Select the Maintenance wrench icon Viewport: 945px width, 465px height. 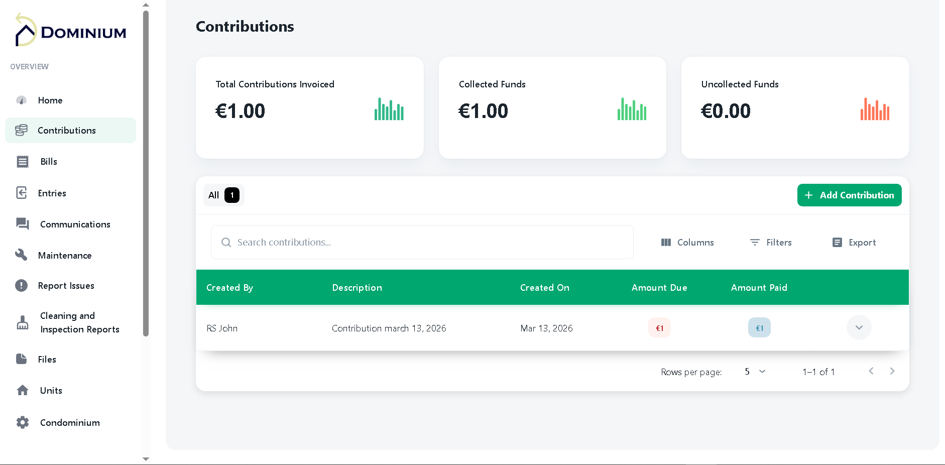pyautogui.click(x=22, y=255)
